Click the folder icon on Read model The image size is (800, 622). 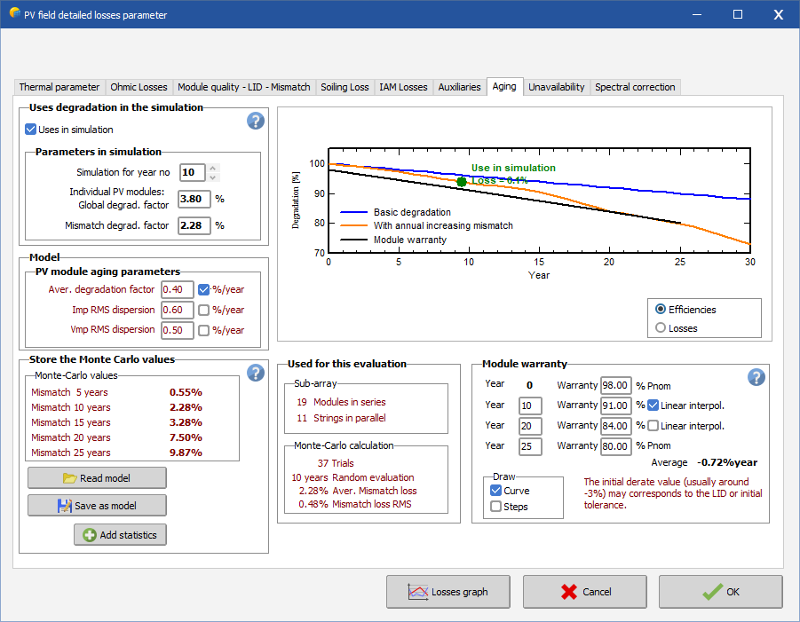(69, 478)
